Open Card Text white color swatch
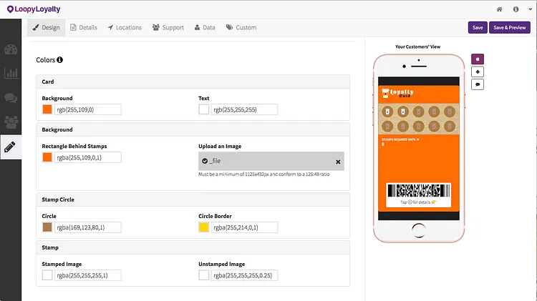 tap(204, 109)
